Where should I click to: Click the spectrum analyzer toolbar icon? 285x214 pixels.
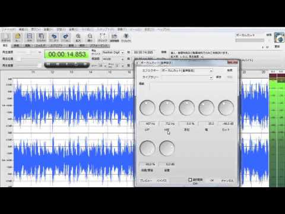(114, 37)
